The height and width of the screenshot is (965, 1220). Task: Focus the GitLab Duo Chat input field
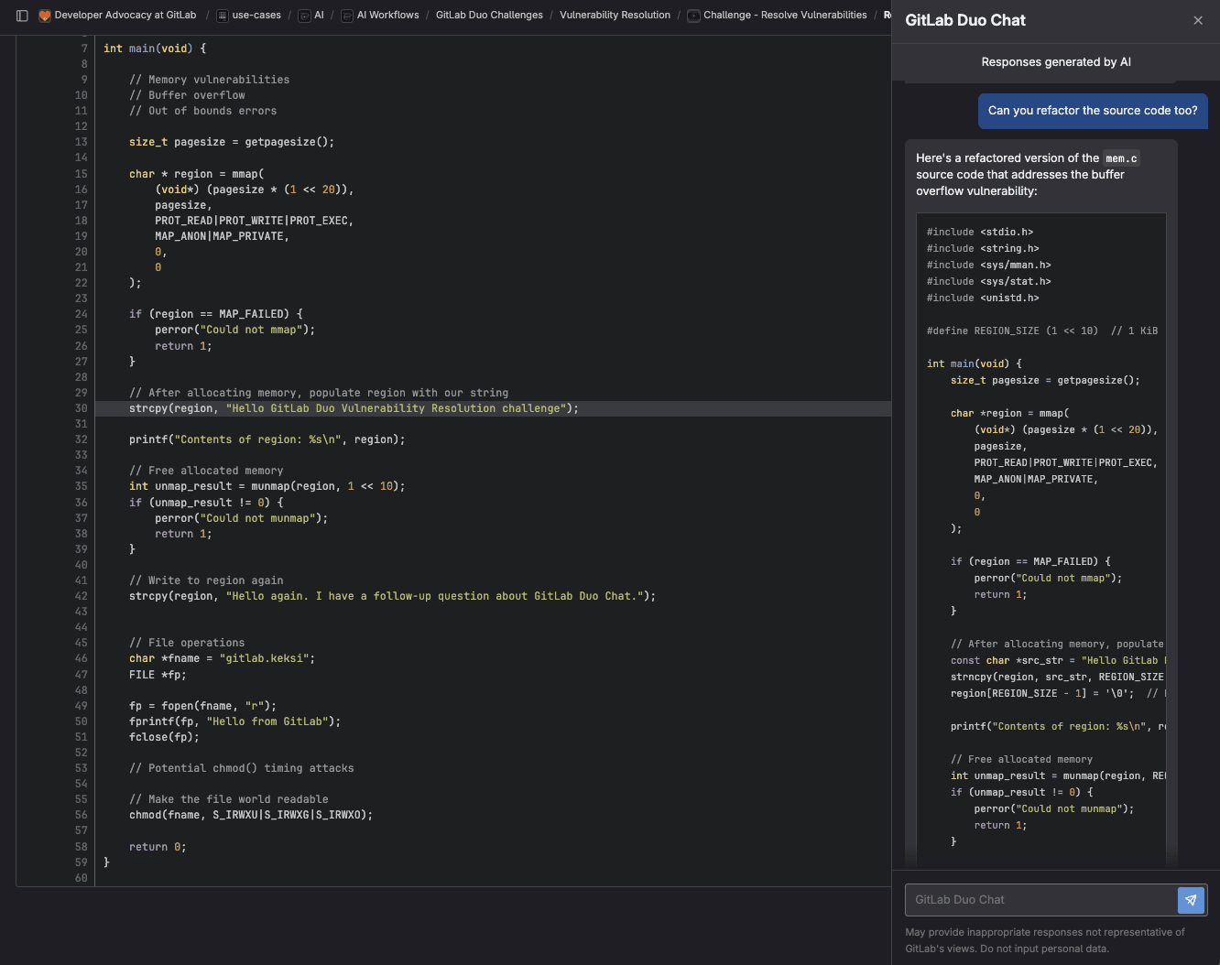1040,900
